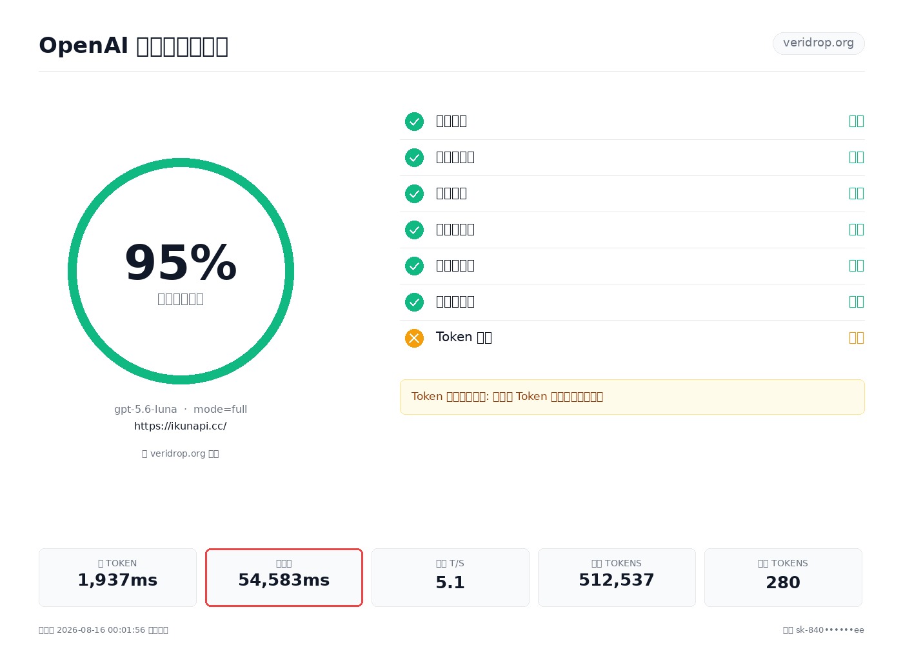The image size is (903, 645).
Task: Select the 5.1 T/S stat card
Action: pyautogui.click(x=450, y=577)
